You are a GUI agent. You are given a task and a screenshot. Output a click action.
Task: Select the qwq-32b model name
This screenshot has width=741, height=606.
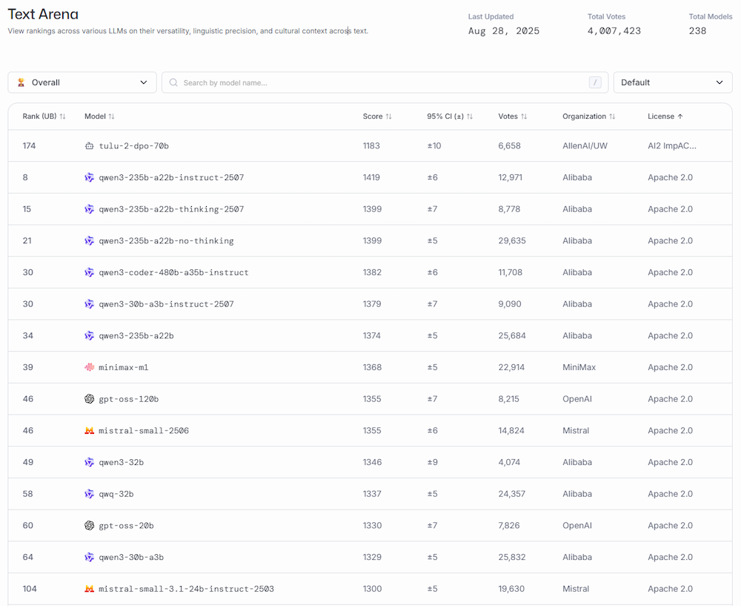click(x=116, y=494)
